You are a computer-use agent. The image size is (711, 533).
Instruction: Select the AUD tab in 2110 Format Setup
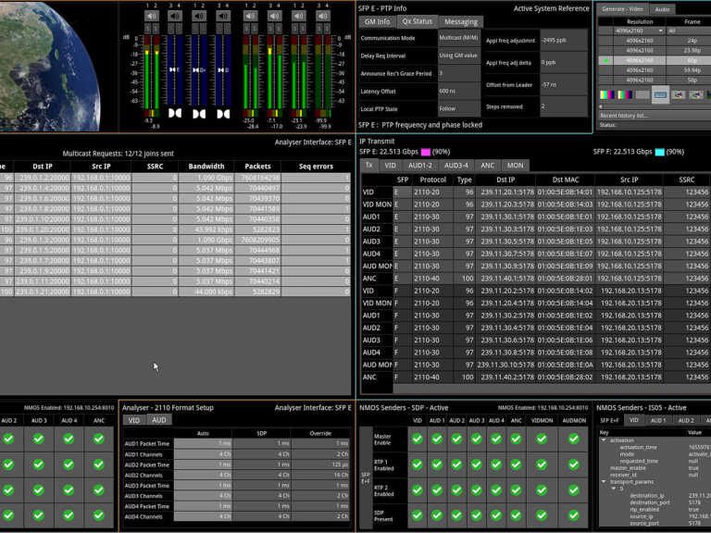(x=159, y=420)
